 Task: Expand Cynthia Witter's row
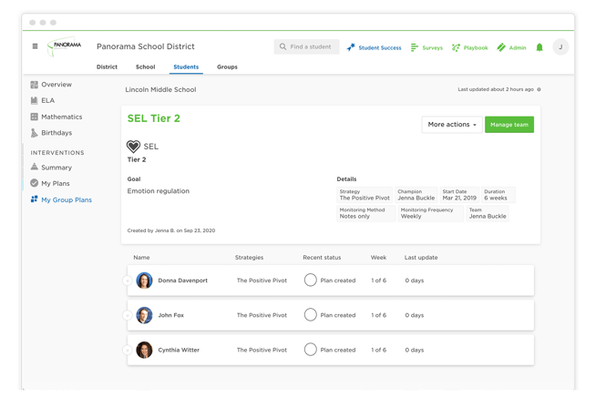click(x=128, y=350)
